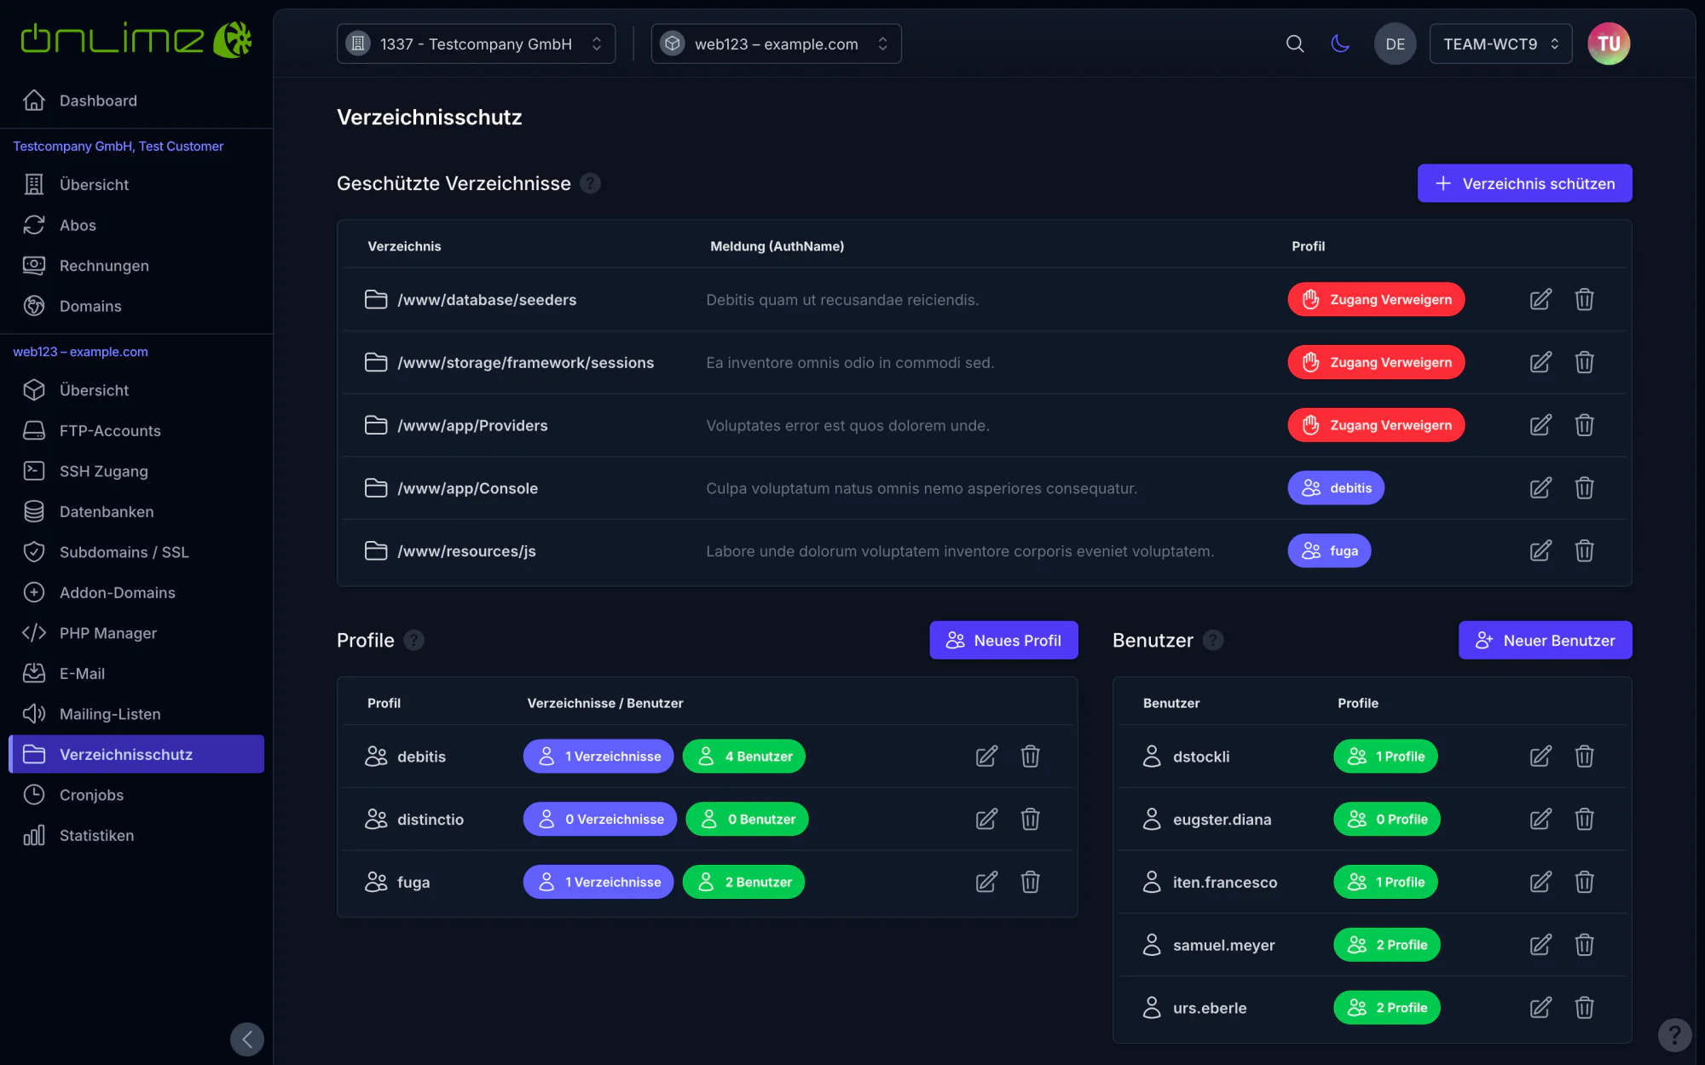Viewport: 1705px width, 1065px height.
Task: Open the TEAM-WCT9 team dropdown
Action: [x=1500, y=43]
